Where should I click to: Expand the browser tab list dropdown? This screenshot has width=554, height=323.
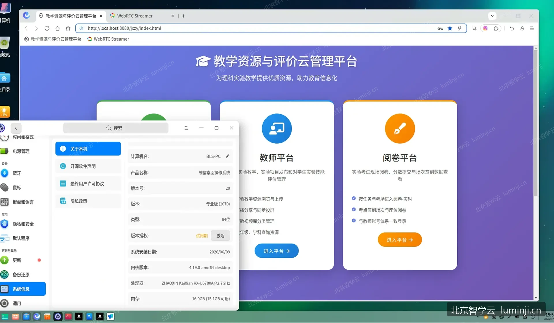492,16
